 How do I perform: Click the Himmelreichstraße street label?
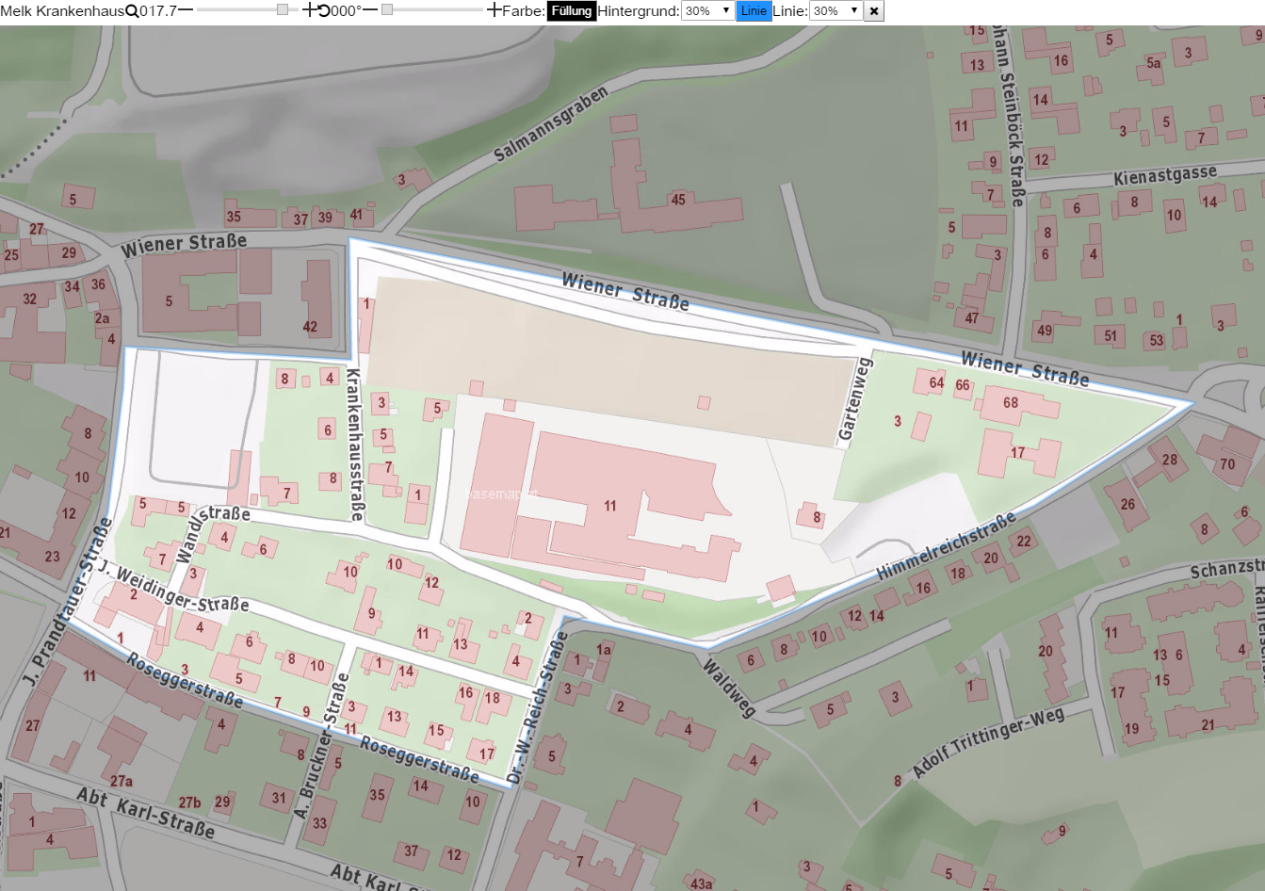(947, 546)
